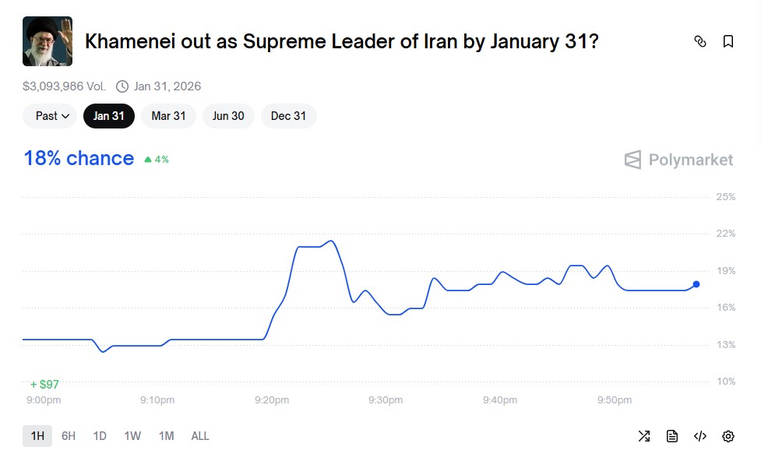
Task: Show the 1D chart range
Action: pyautogui.click(x=100, y=436)
